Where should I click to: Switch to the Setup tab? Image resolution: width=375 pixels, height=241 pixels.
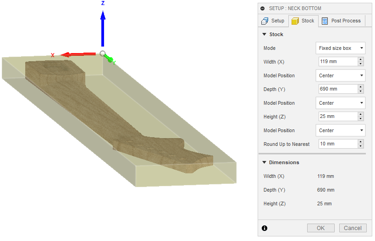(x=273, y=21)
